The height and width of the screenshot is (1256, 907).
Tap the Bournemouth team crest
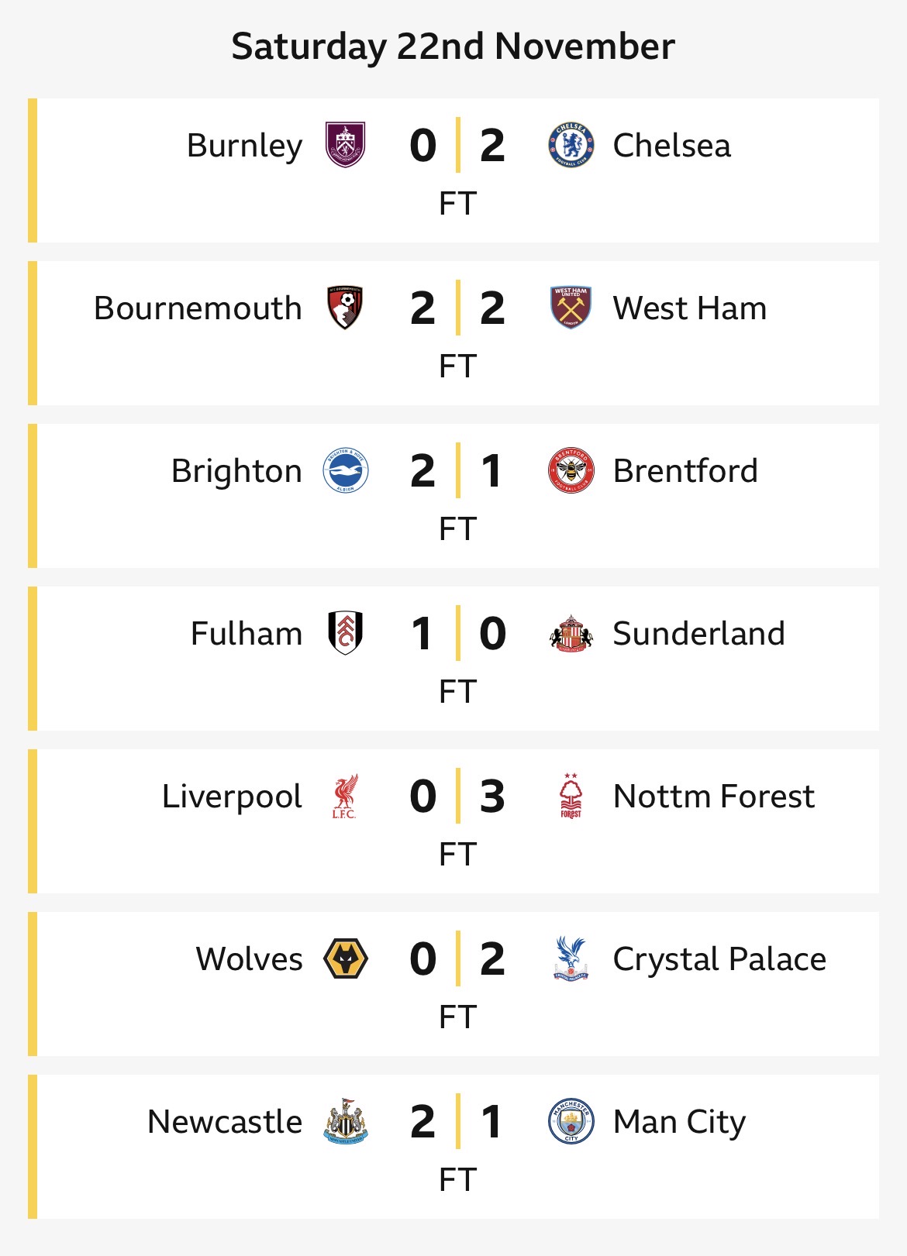pos(345,308)
